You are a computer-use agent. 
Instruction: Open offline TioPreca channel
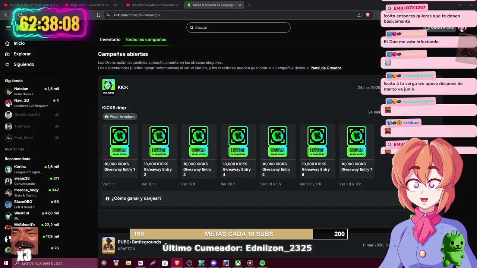(32, 126)
